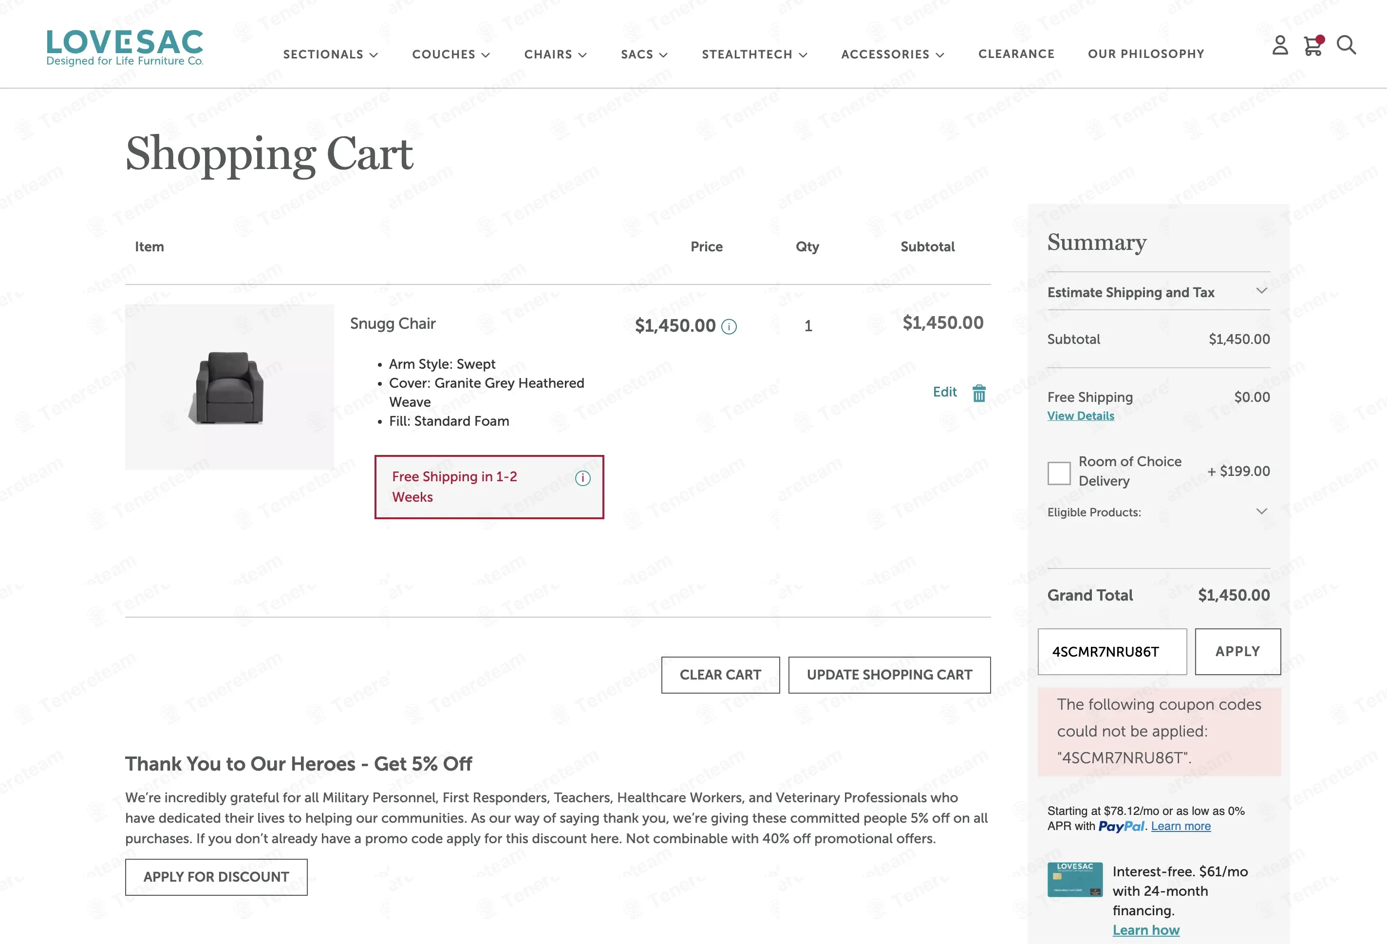This screenshot has height=944, width=1387.
Task: Click the Snugg Chair row subtotal $1,450.00
Action: tap(942, 323)
